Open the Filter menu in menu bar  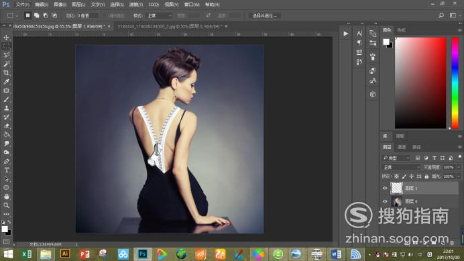136,5
